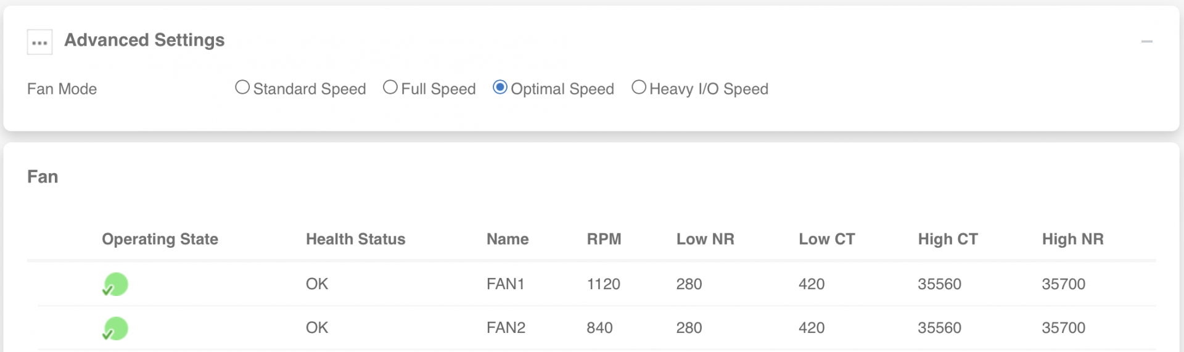The image size is (1184, 352).
Task: Click the Operating State column header
Action: 160,239
